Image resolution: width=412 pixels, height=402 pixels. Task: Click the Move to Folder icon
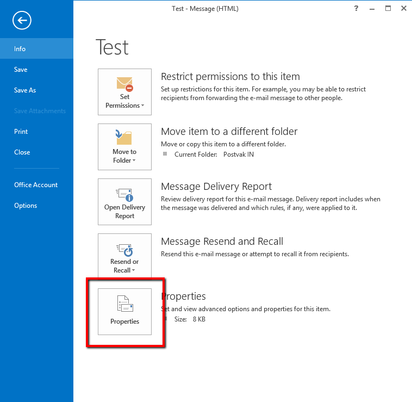click(124, 138)
